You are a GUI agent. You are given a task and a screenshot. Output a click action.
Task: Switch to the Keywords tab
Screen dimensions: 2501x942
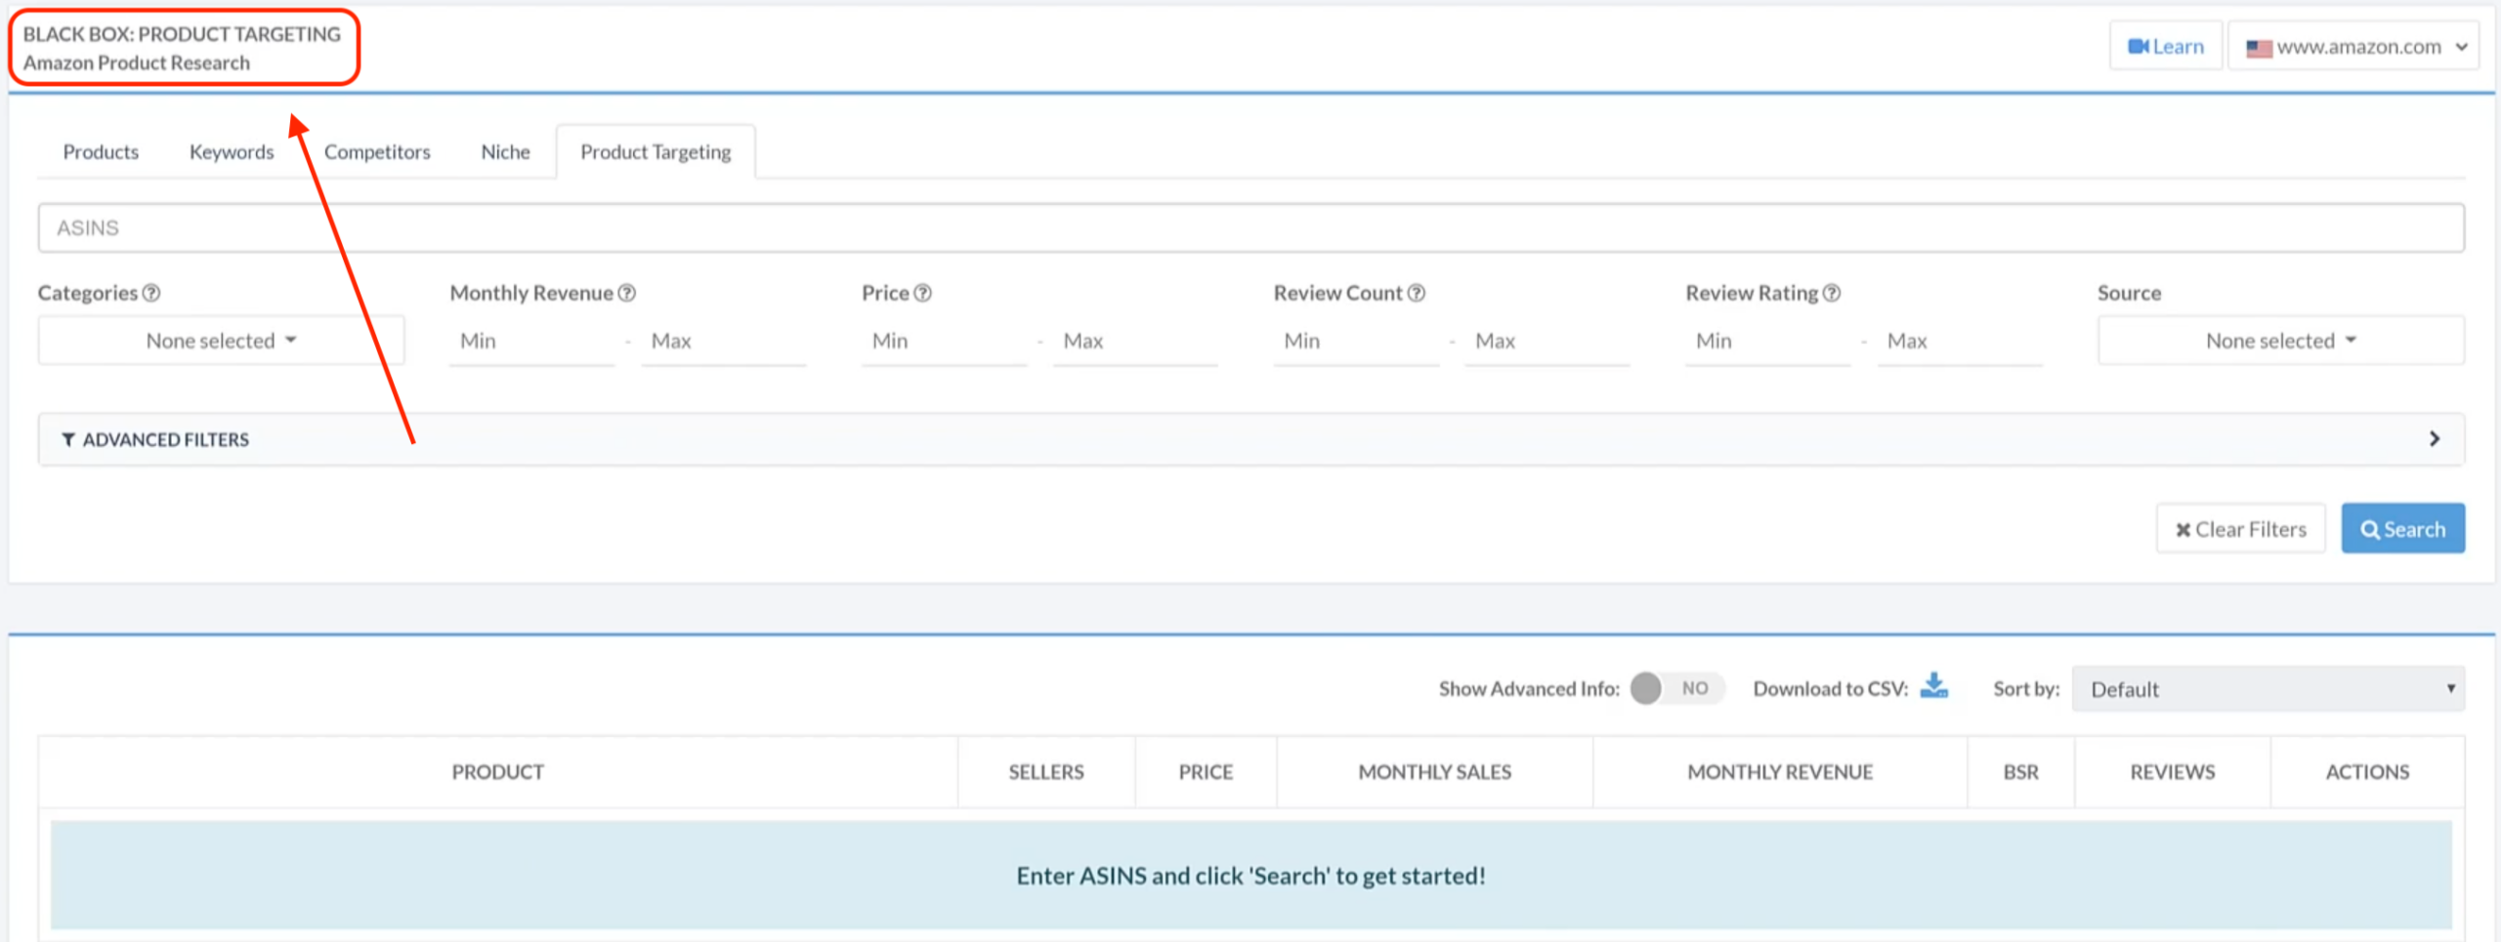pyautogui.click(x=232, y=152)
